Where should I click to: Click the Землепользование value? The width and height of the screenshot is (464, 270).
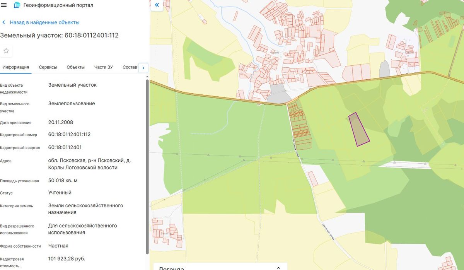pos(72,104)
